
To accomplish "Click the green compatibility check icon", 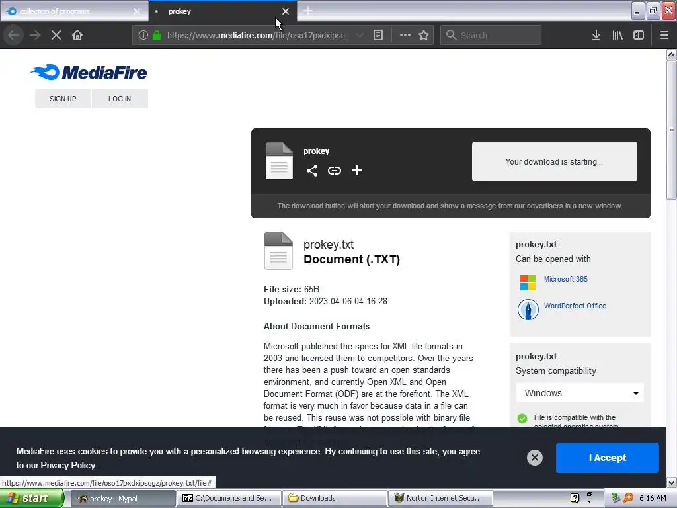I will point(522,419).
